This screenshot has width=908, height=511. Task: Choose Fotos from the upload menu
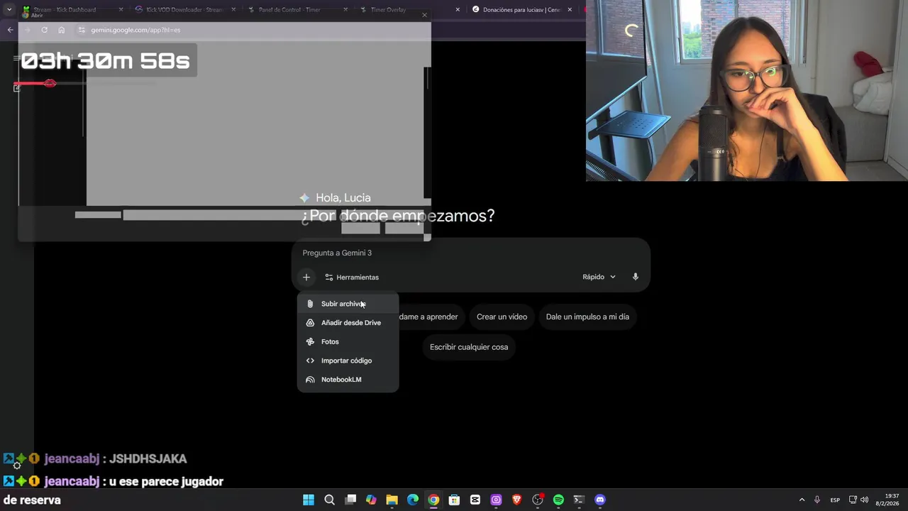[x=348, y=341]
